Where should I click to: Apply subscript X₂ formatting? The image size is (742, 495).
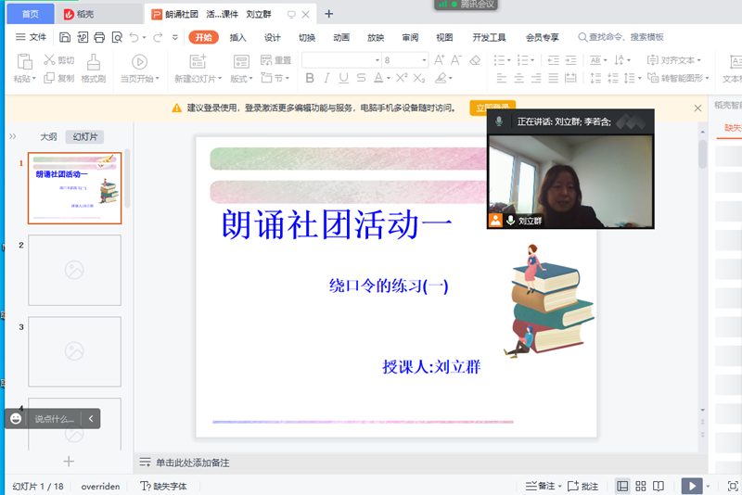[x=419, y=78]
